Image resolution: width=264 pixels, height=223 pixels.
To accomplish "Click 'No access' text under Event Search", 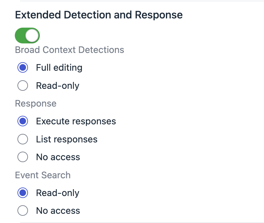I will [58, 211].
